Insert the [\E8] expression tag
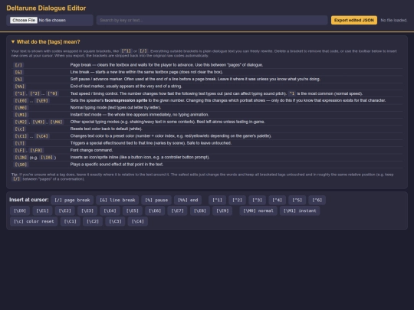 coord(200,210)
